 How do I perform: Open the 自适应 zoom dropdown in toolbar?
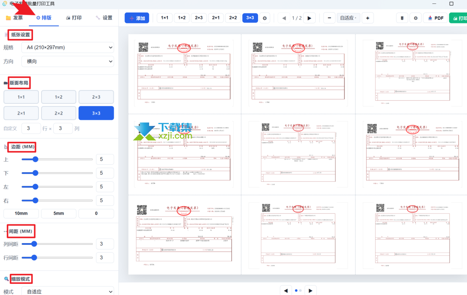click(x=348, y=18)
